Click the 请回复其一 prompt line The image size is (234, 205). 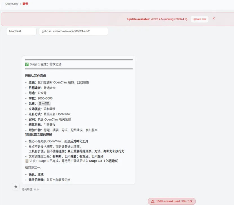point(33,168)
